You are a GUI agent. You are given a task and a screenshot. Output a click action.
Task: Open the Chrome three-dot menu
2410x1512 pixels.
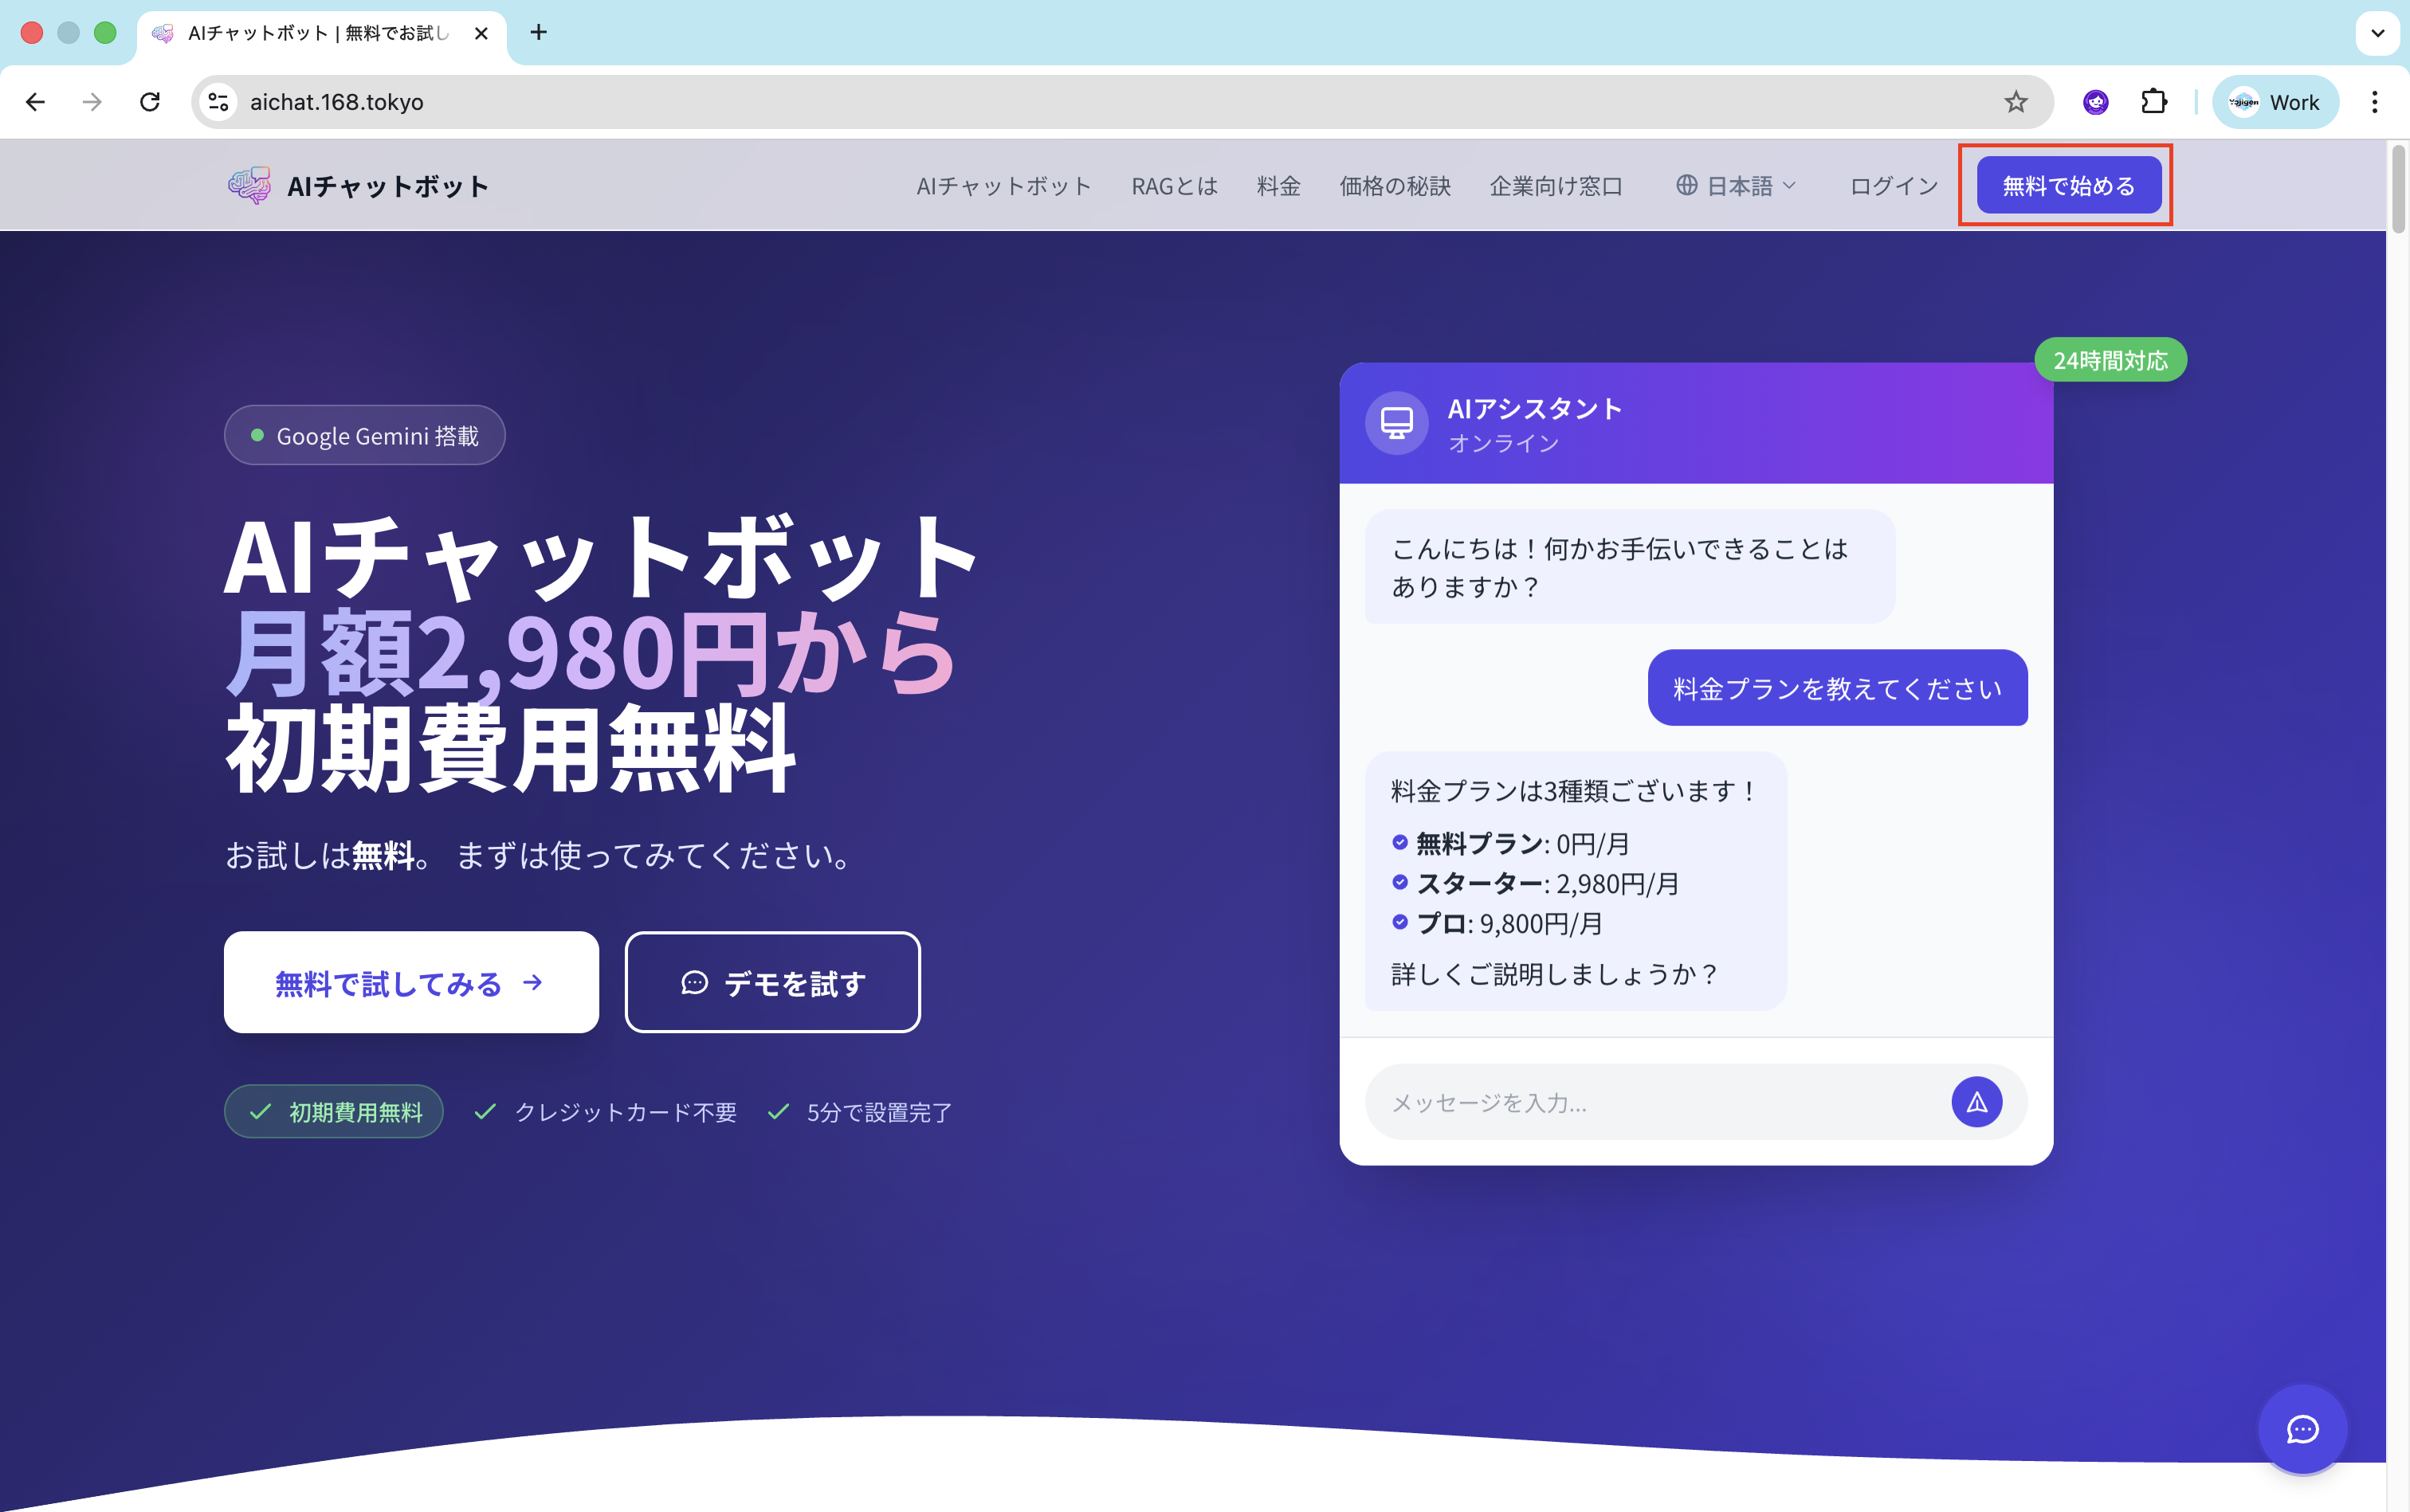coord(2374,102)
